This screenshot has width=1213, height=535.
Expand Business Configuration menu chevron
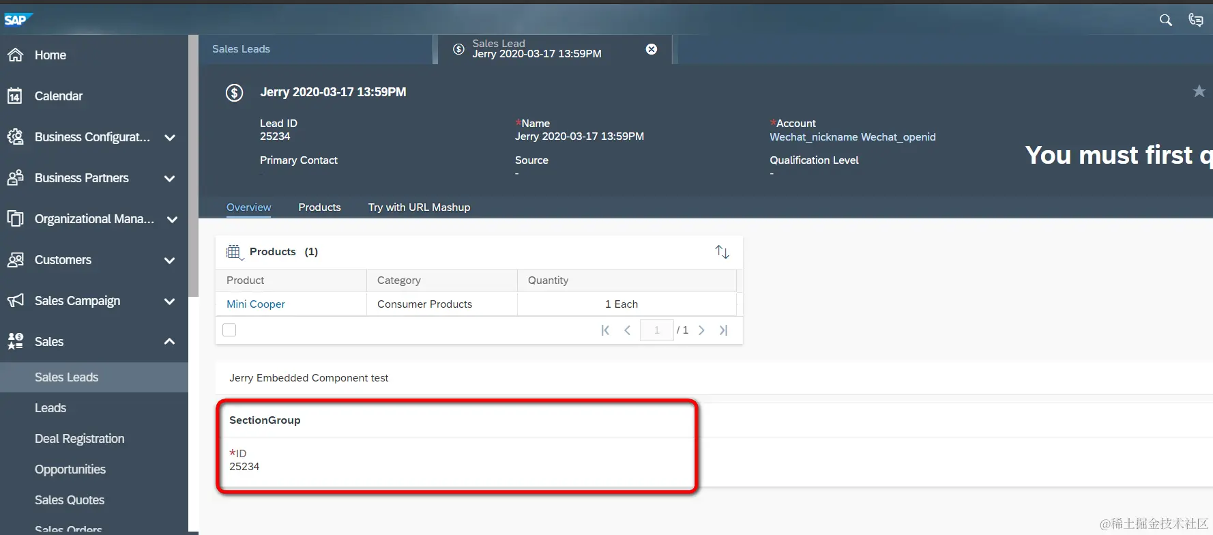click(x=170, y=138)
